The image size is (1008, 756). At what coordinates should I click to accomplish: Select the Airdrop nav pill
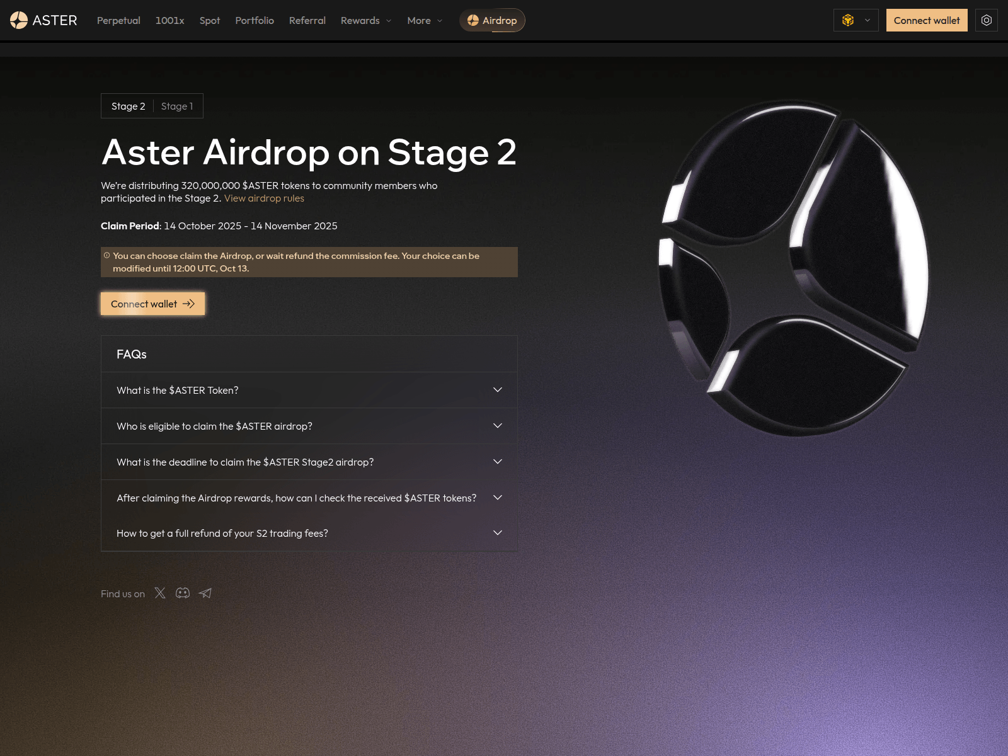492,20
